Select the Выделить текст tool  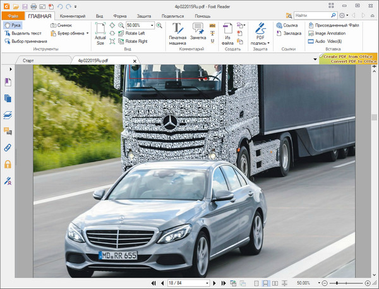[23, 33]
